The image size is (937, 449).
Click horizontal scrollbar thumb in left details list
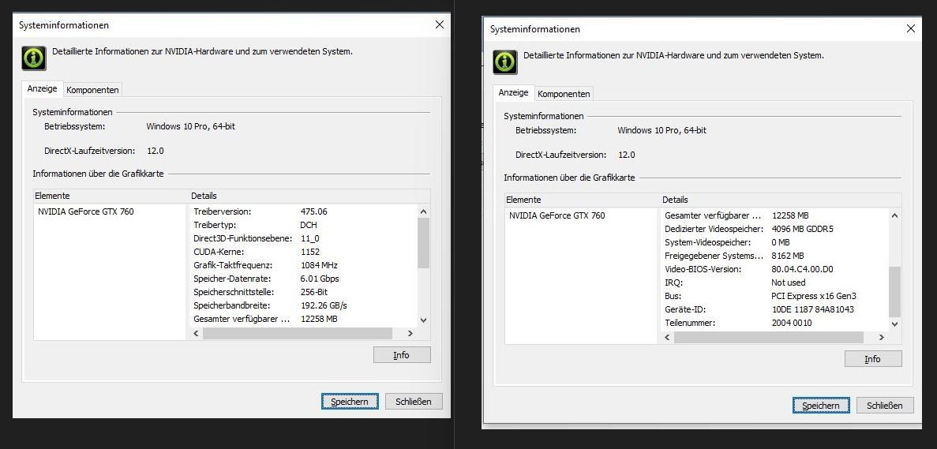pos(297,333)
